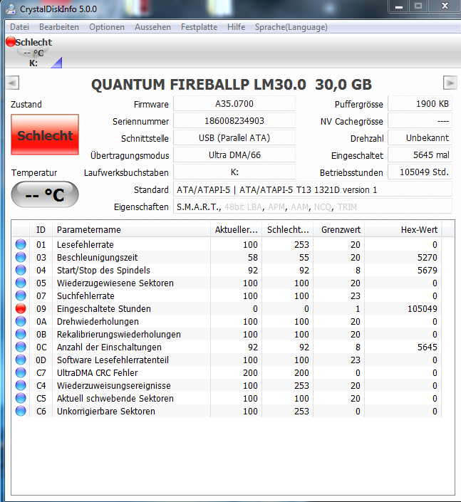The image size is (461, 502).
Task: Click the Betriebsstunden field 105049 Std.
Action: 420,172
